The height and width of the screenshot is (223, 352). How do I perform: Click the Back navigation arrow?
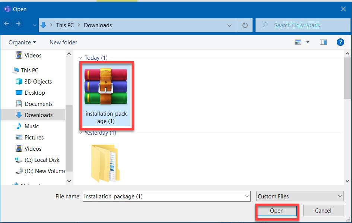[6, 23]
